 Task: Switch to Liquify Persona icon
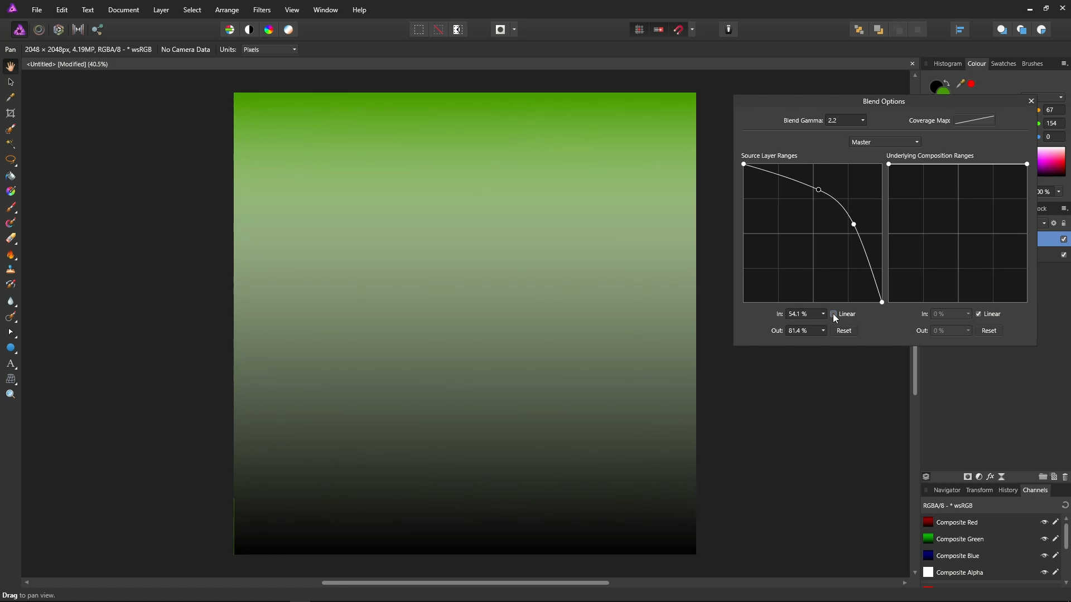click(x=39, y=30)
